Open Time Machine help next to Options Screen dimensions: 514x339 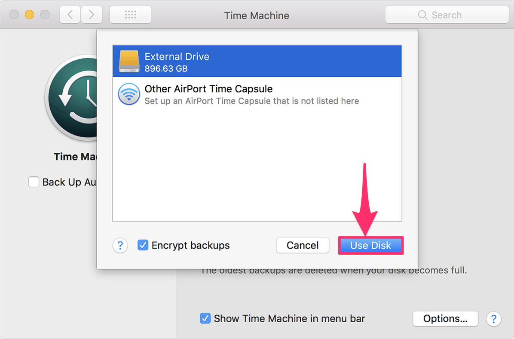pyautogui.click(x=493, y=319)
